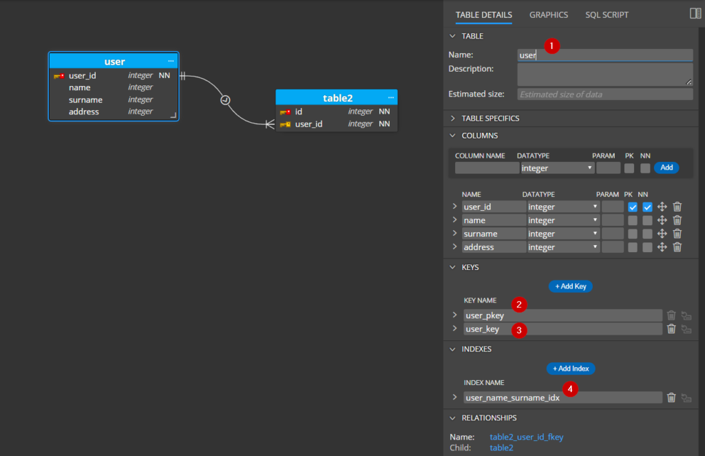Click the move handle for name column
Viewport: 705px width, 456px height.
point(662,220)
